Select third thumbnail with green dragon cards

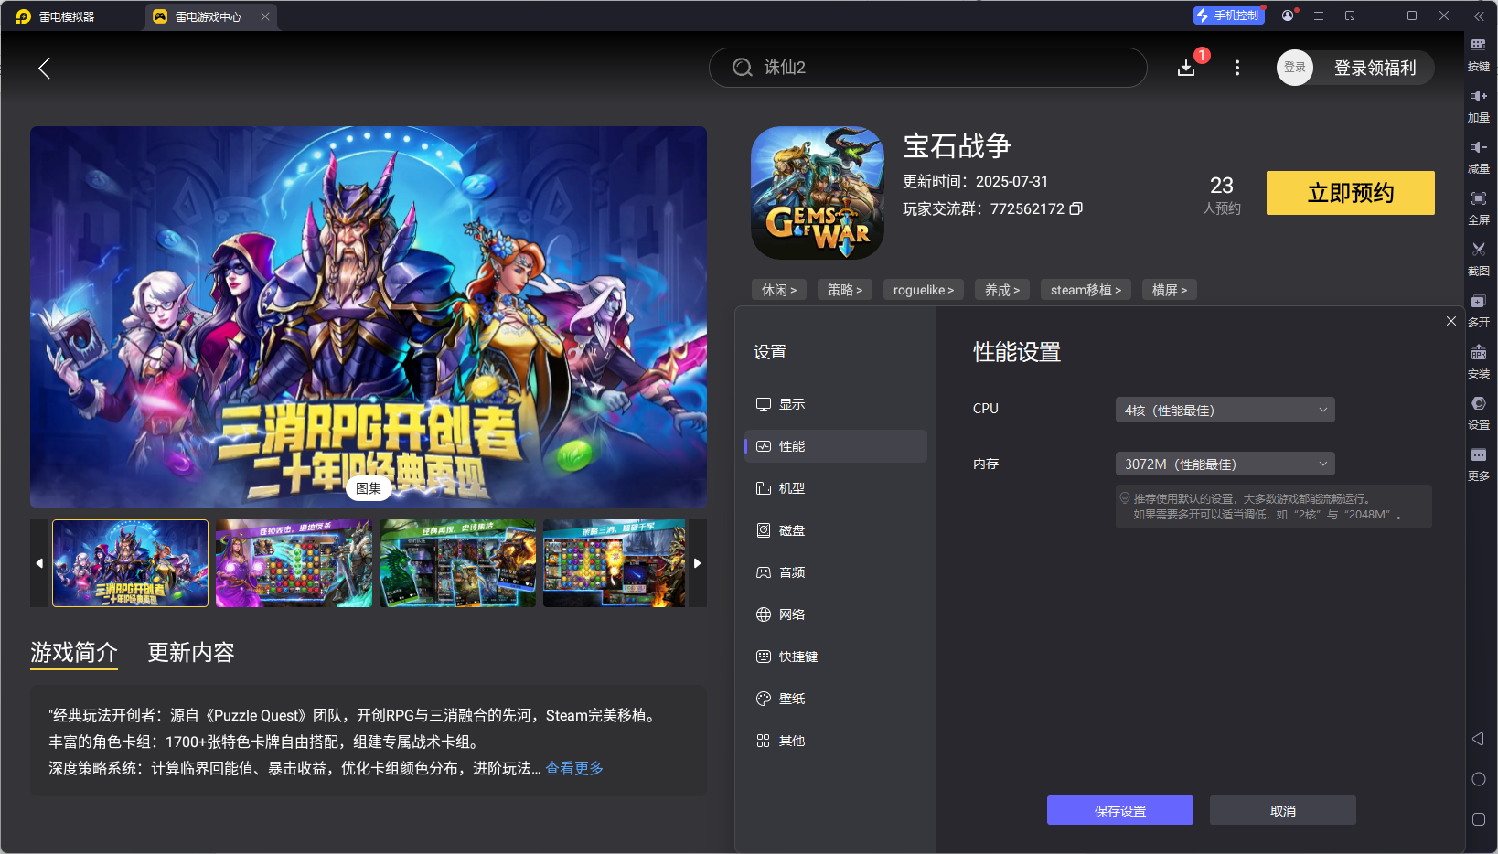coord(457,563)
